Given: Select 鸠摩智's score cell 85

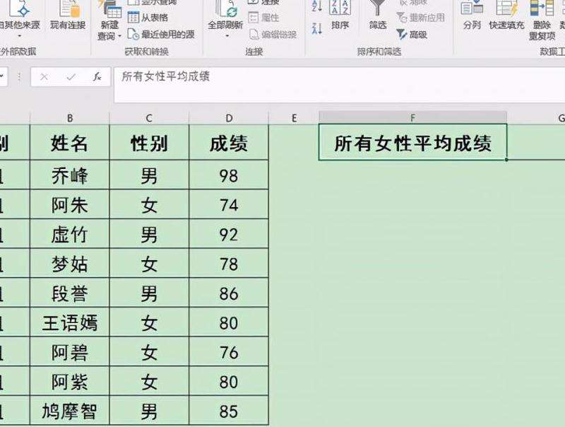Looking at the screenshot, I should (x=229, y=411).
